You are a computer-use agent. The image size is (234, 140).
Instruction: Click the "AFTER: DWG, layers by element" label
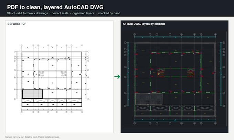point(144,24)
